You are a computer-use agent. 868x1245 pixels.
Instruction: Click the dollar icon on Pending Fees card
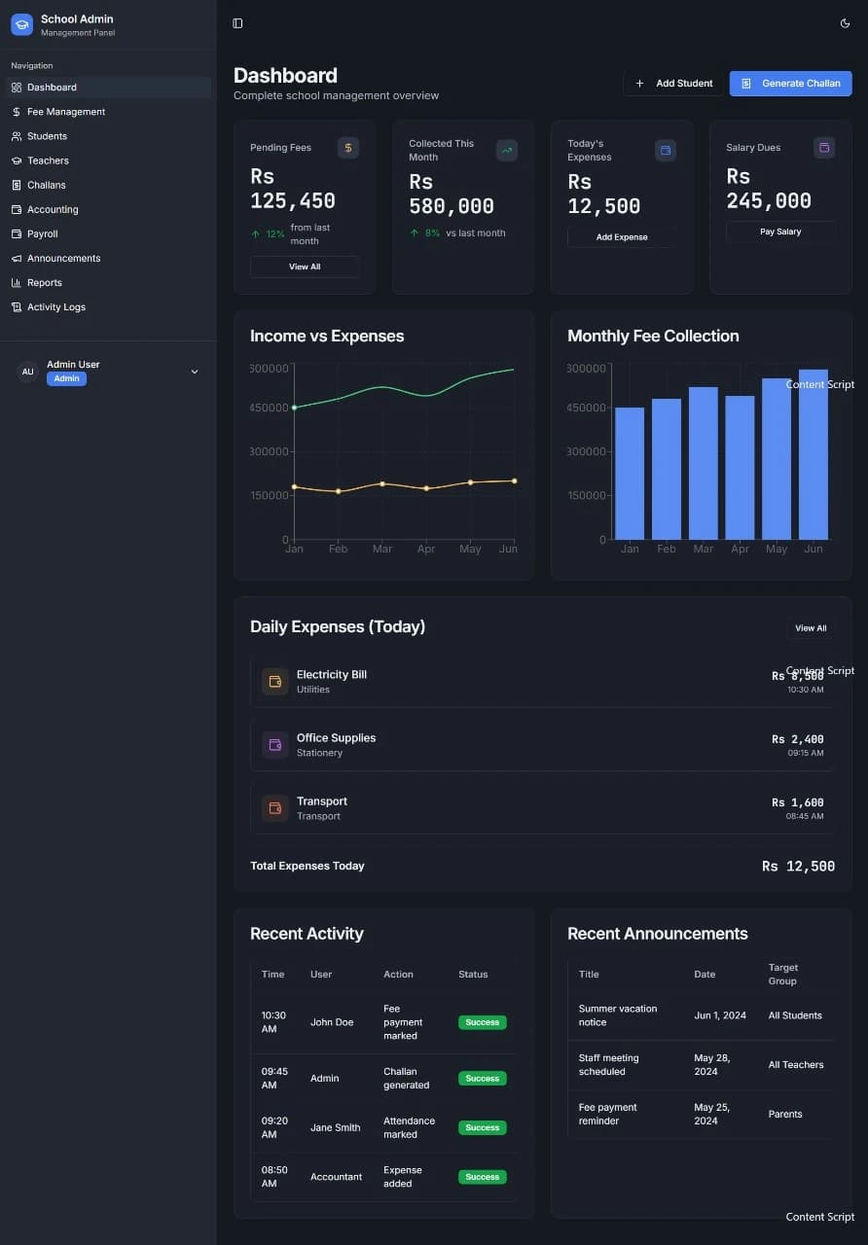point(347,147)
